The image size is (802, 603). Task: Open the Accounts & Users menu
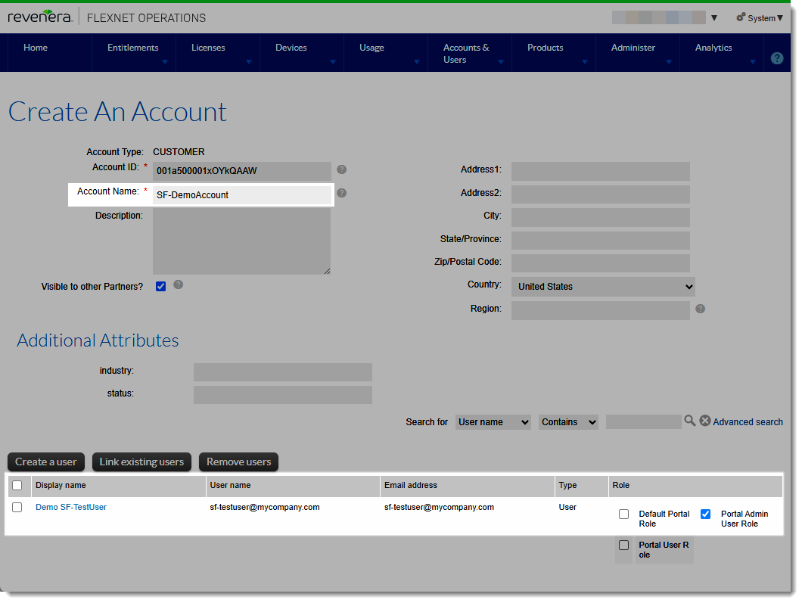tap(466, 54)
